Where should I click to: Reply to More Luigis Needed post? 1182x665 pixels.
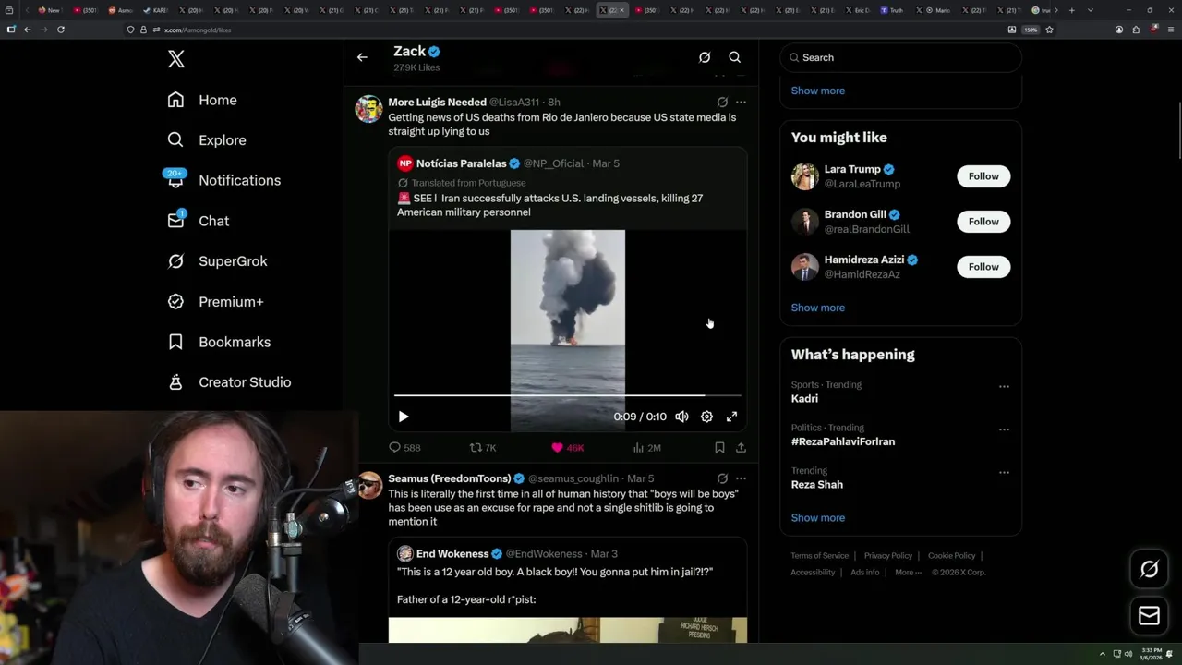pyautogui.click(x=404, y=447)
